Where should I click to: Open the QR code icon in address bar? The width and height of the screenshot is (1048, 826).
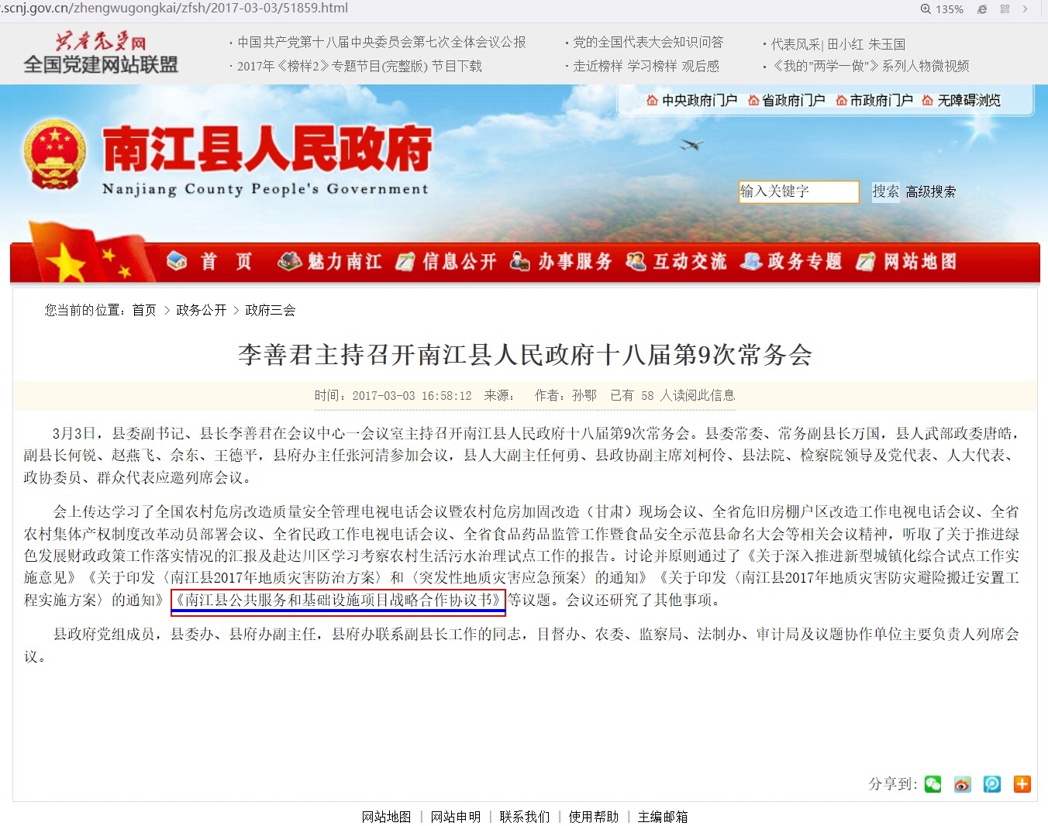(1005, 9)
